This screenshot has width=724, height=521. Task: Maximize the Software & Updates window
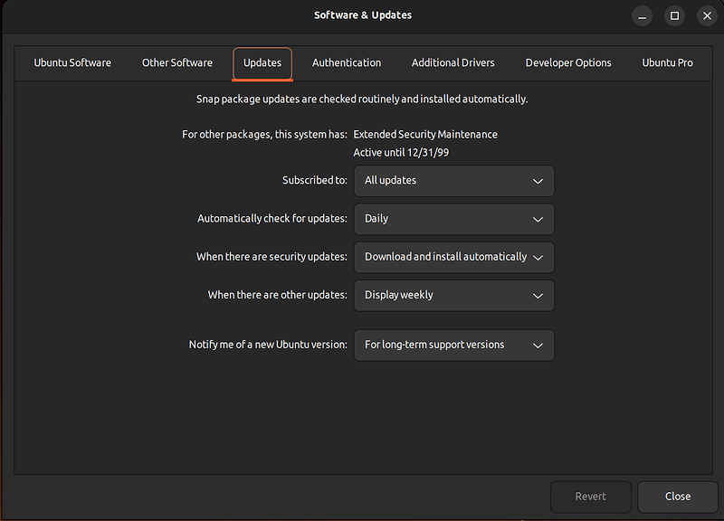[674, 15]
